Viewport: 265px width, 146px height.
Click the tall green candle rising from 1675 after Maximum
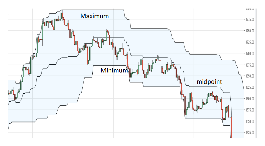pos(90,53)
